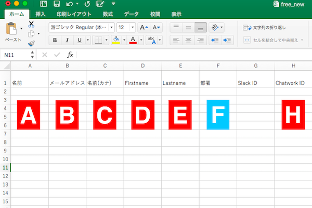Click the yellow fill color swatch
Screen dimensions: 312x208
pos(115,40)
